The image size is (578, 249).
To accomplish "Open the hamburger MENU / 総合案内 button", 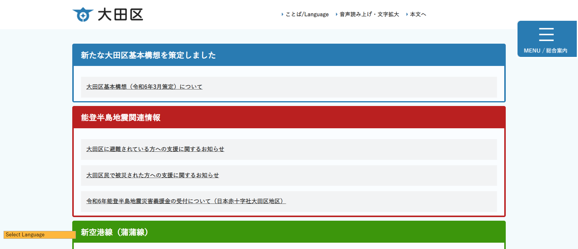I will coord(547,39).
